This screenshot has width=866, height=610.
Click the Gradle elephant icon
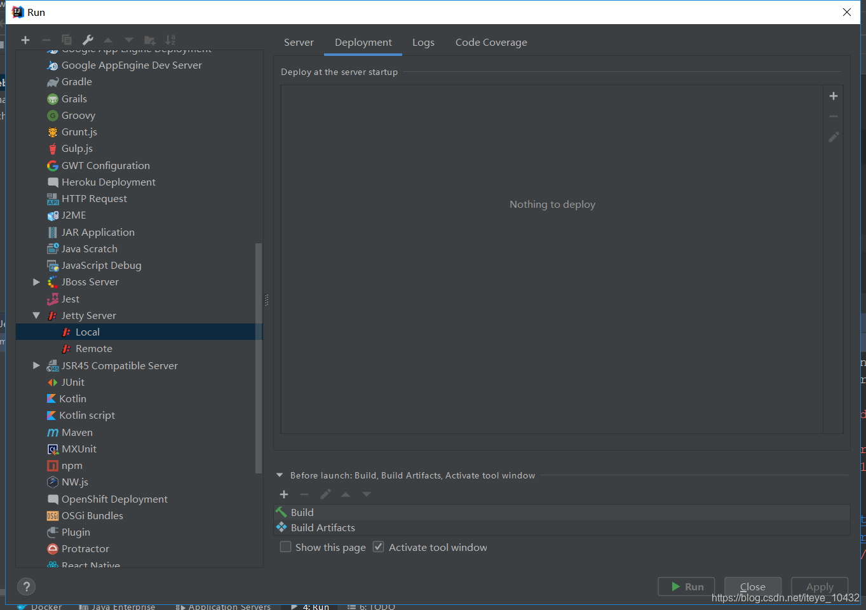coord(53,82)
